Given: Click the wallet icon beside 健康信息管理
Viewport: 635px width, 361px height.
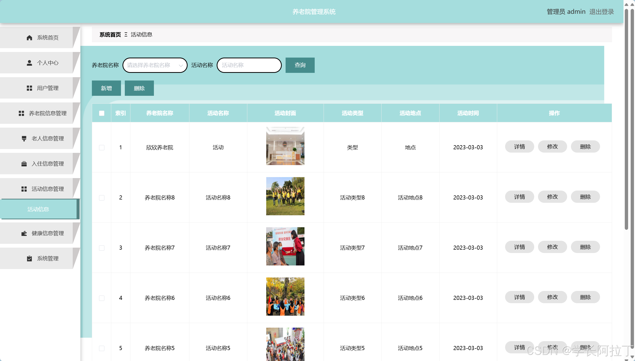Looking at the screenshot, I should (24, 233).
